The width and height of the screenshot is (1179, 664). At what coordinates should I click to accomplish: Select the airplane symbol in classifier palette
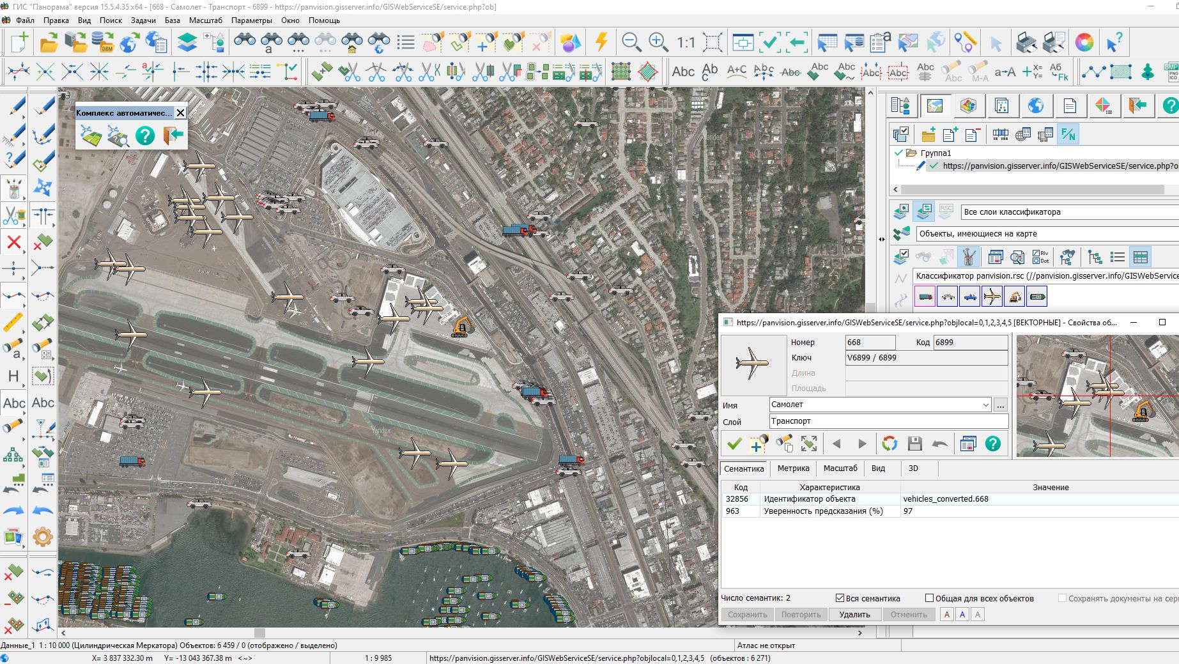tap(992, 296)
